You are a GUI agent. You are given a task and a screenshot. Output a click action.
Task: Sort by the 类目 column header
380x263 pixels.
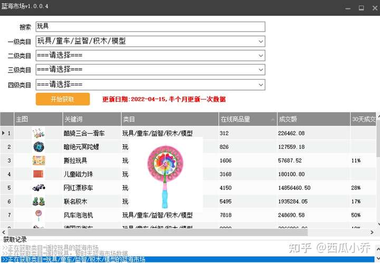169,119
